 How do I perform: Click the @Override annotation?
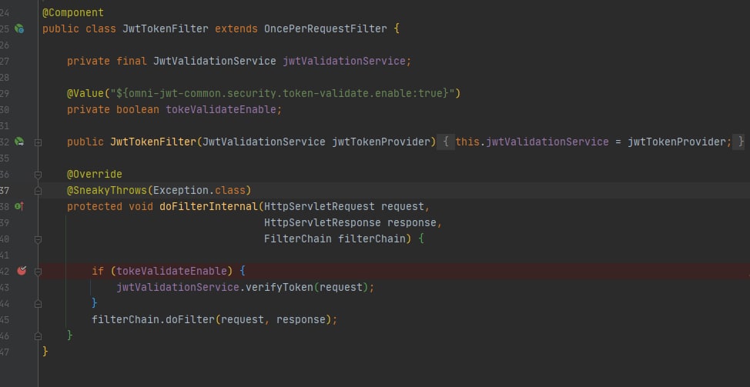[94, 174]
